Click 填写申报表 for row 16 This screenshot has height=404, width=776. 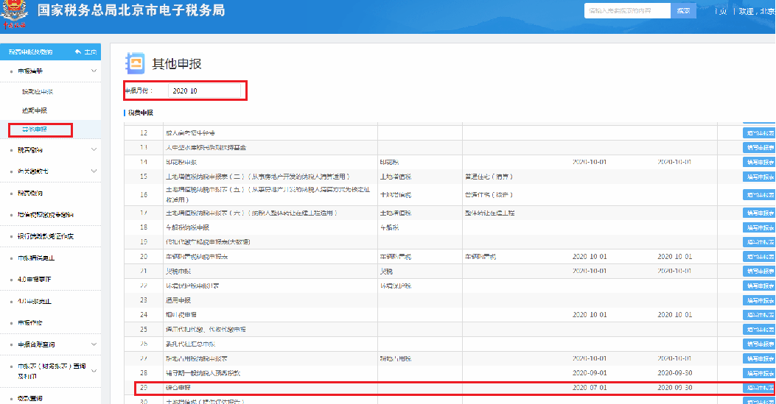click(x=761, y=194)
